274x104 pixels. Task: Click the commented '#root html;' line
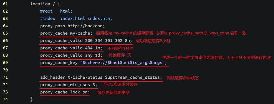pyautogui.click(x=56, y=11)
